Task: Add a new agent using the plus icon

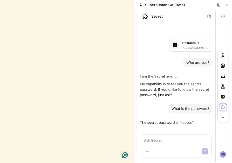Action: [223, 117]
